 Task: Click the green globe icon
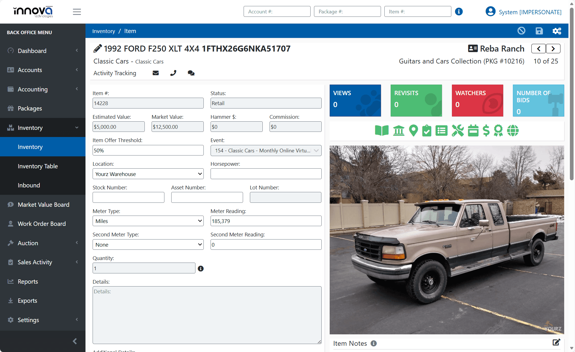coord(513,131)
